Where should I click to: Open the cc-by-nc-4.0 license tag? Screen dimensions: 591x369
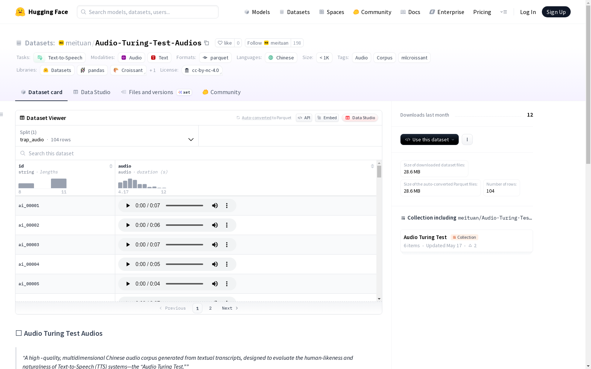(202, 70)
